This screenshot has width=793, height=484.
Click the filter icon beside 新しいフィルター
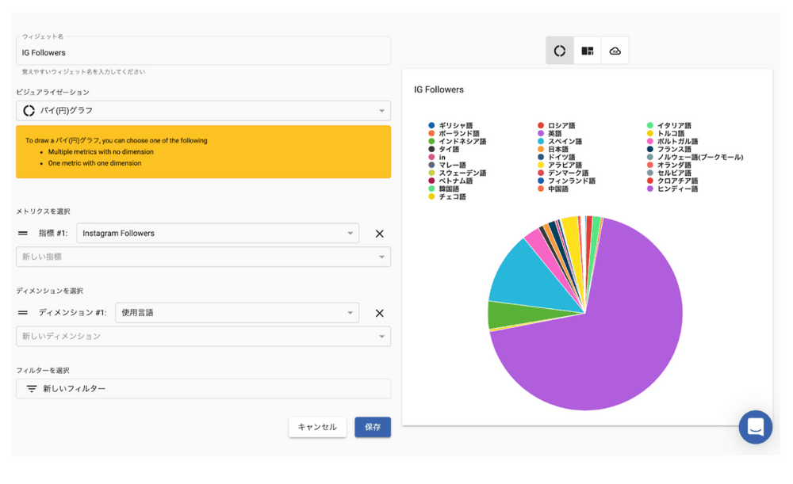[x=32, y=389]
